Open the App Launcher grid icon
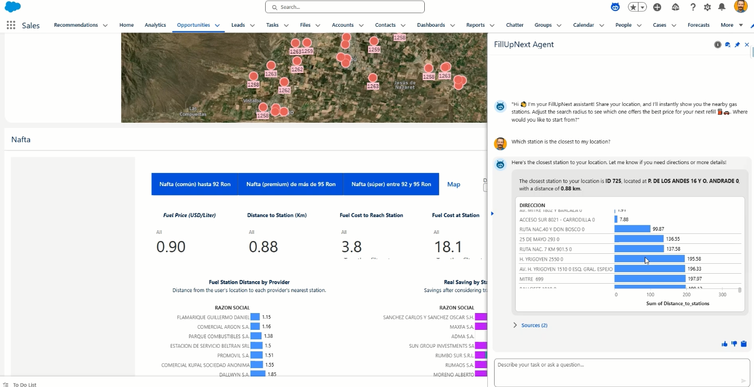The height and width of the screenshot is (387, 754). [x=11, y=25]
